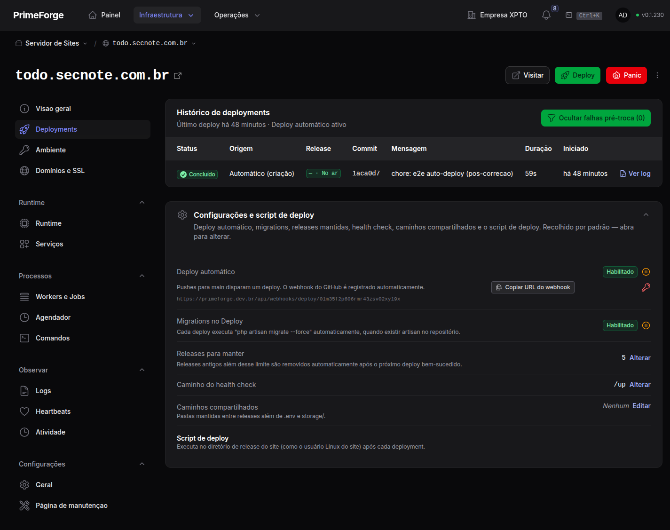Pause Migrations no Deploy with its pause icon
Image resolution: width=670 pixels, height=530 pixels.
tap(646, 325)
